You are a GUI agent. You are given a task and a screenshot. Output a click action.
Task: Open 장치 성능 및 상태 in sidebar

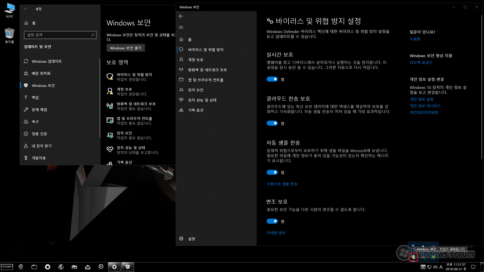tap(216, 100)
